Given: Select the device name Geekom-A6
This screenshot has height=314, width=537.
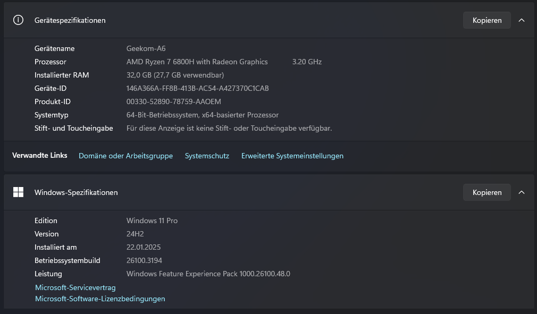Looking at the screenshot, I should coord(146,48).
